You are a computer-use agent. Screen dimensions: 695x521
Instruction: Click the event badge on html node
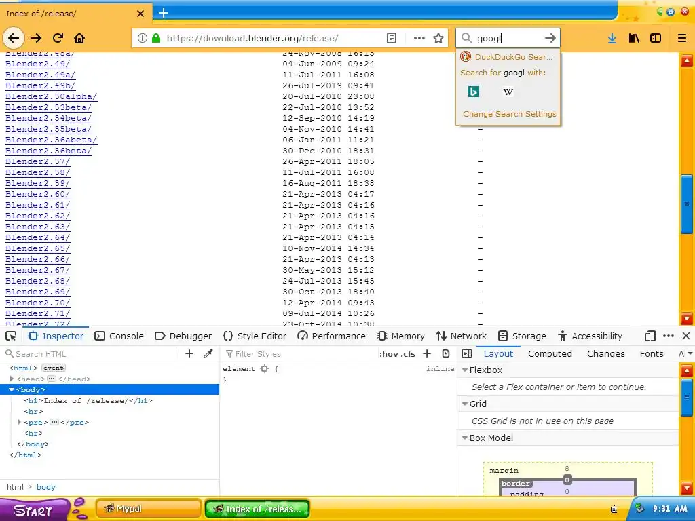point(53,368)
